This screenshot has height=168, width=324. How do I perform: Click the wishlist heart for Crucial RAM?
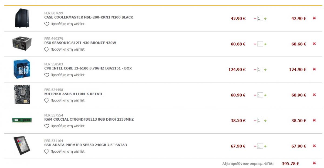(47, 126)
